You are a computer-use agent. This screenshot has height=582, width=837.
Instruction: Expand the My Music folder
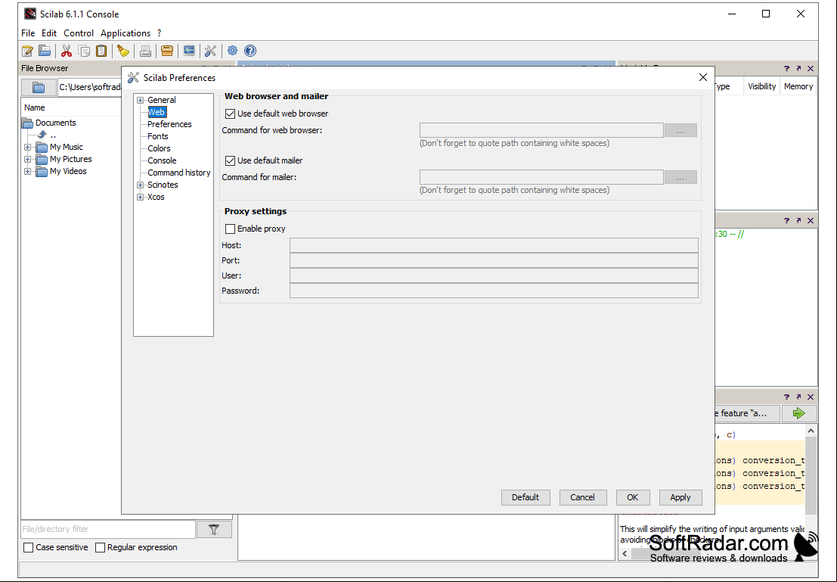[28, 147]
